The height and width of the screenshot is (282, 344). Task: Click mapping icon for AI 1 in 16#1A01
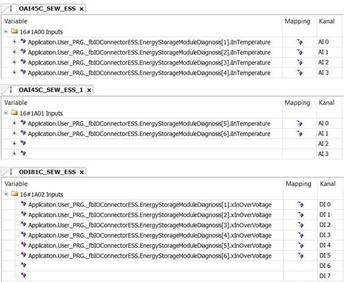click(x=299, y=134)
